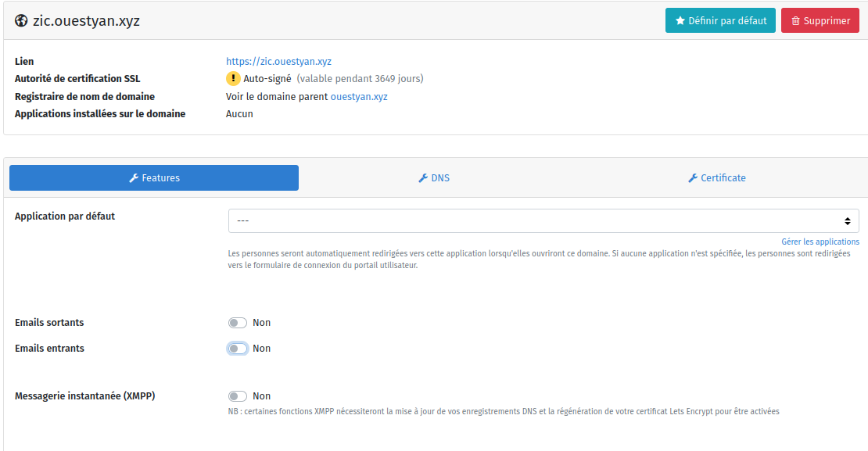Open the Certificate tab
The width and height of the screenshot is (868, 451).
tap(716, 178)
